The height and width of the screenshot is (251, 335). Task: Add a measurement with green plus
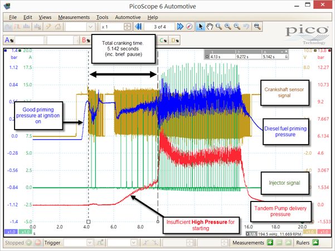(270, 243)
